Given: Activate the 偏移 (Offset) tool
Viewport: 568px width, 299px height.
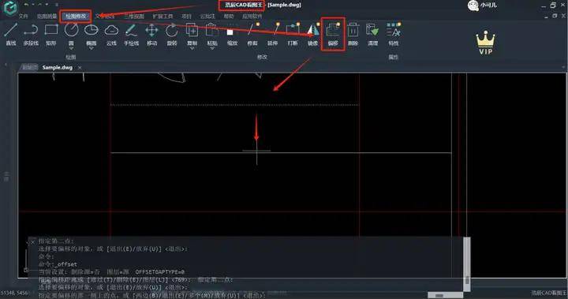Looking at the screenshot, I should [x=333, y=34].
